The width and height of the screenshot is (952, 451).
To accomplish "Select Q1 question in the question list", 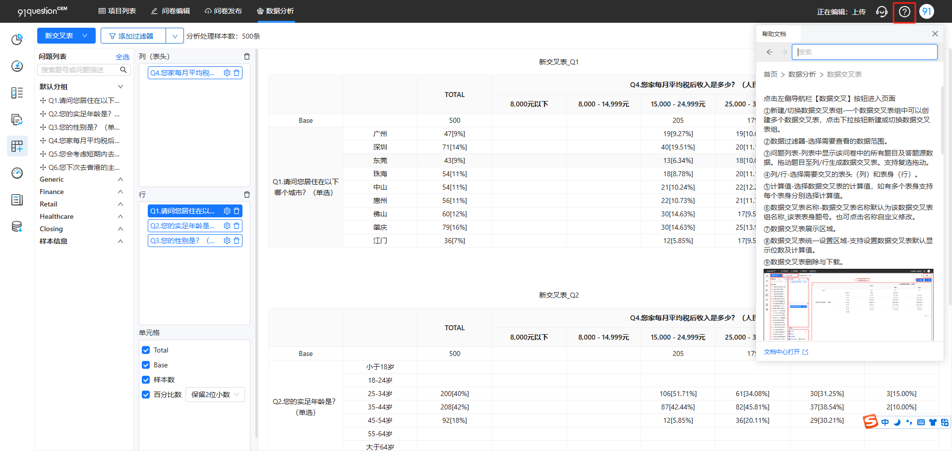I will tap(80, 100).
